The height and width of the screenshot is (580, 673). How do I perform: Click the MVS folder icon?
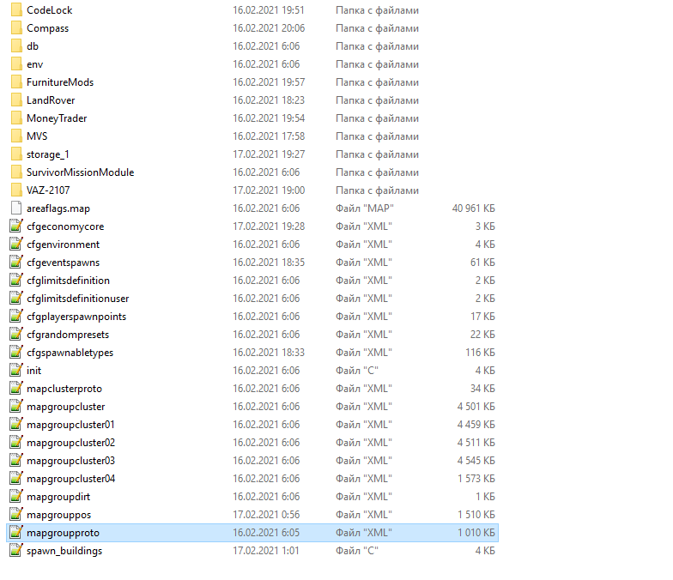tap(16, 136)
